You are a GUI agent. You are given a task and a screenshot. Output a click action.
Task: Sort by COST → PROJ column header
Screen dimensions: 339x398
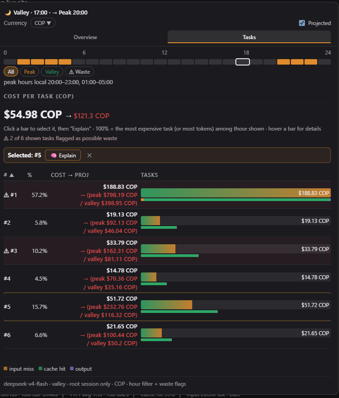(x=70, y=175)
